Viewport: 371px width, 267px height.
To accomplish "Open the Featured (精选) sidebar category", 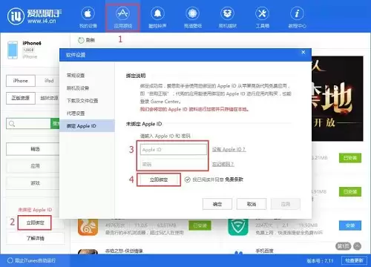I will click(x=33, y=149).
